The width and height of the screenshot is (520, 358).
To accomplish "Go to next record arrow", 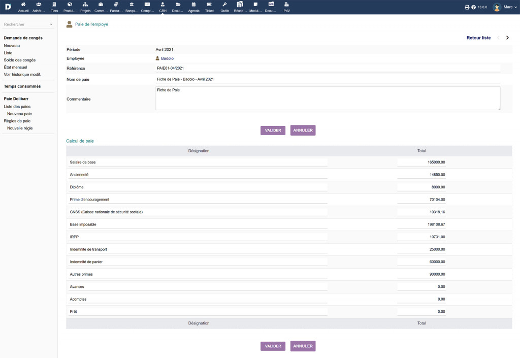I will coord(507,38).
